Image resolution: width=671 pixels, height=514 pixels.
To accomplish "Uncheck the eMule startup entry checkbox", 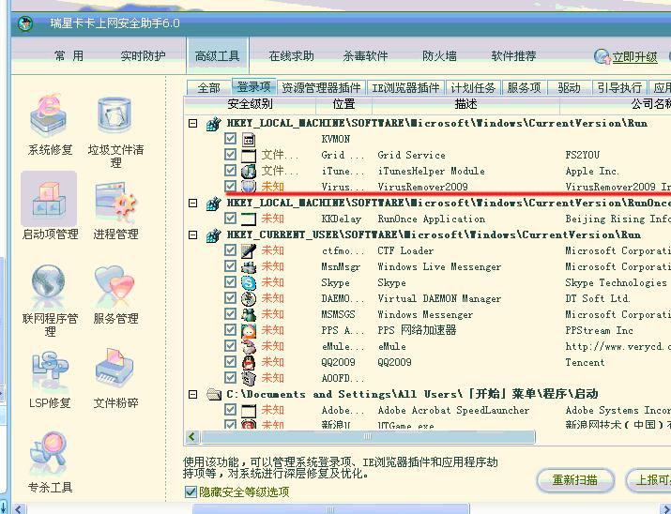I will [230, 345].
